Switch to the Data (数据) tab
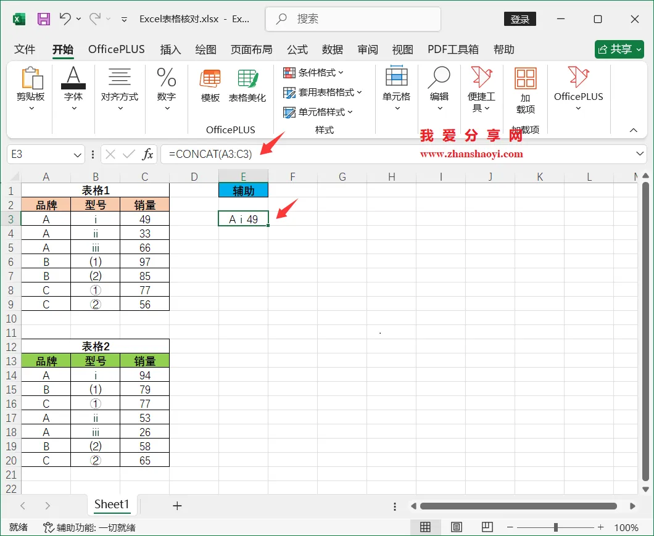 pos(333,49)
